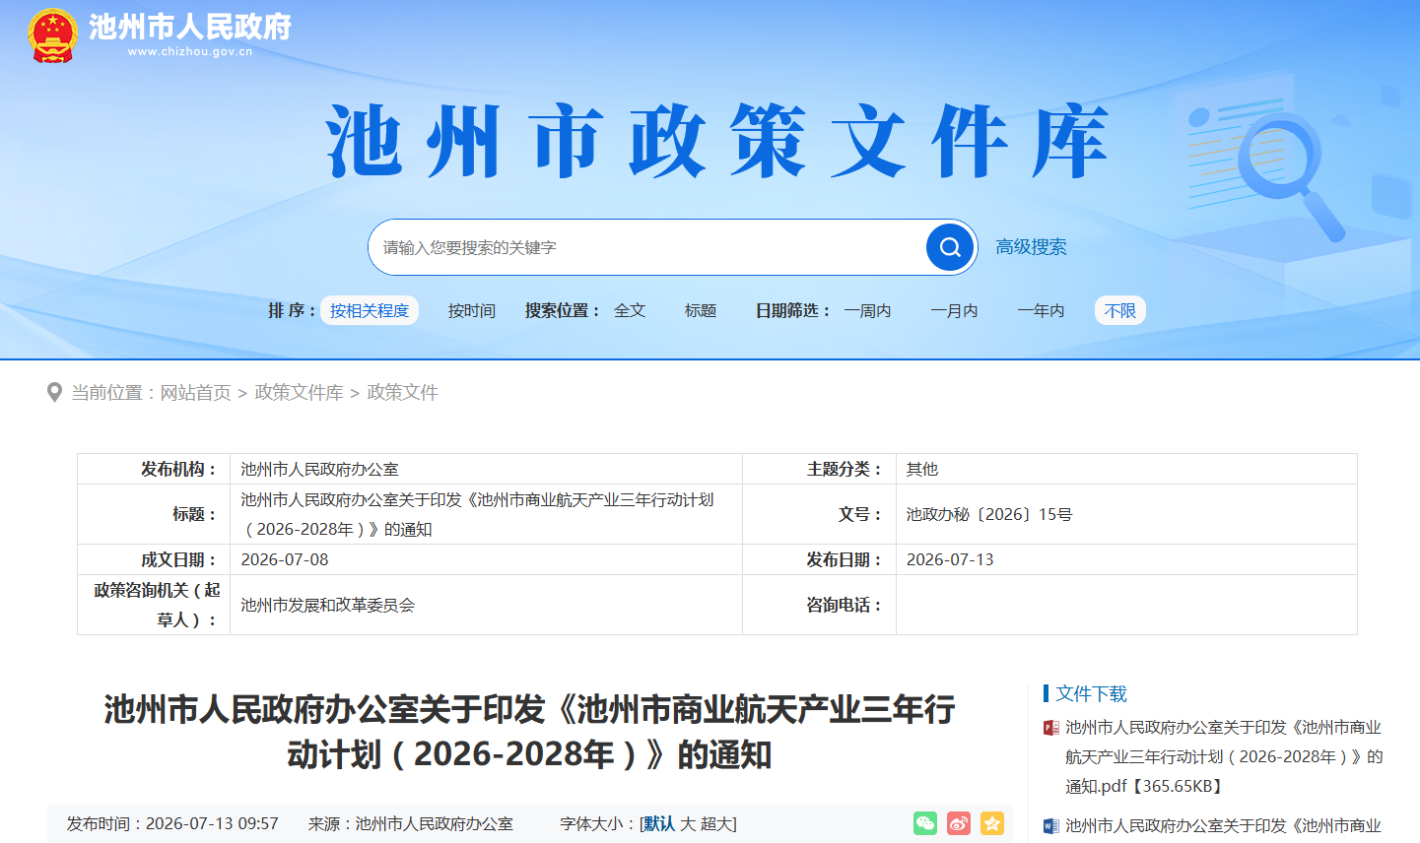Screen dimensions: 1420x843
Task: Click the Word file icon in downloads
Action: coord(1051,826)
